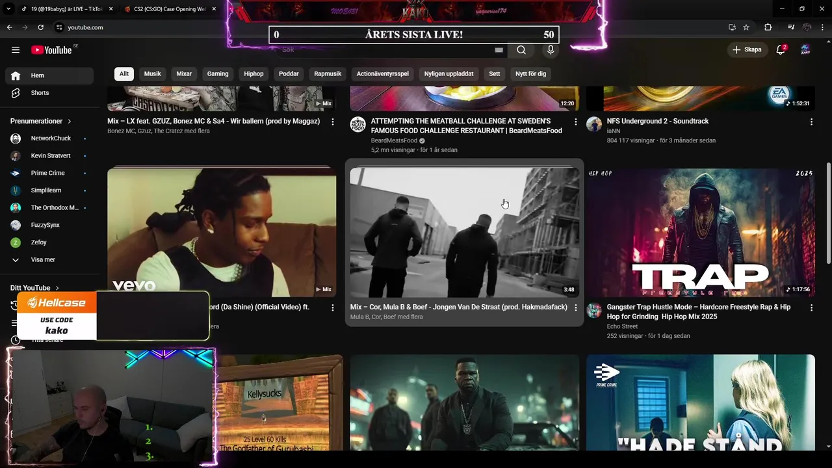This screenshot has width=832, height=468.
Task: Open Chrome profile avatar
Action: click(x=807, y=27)
